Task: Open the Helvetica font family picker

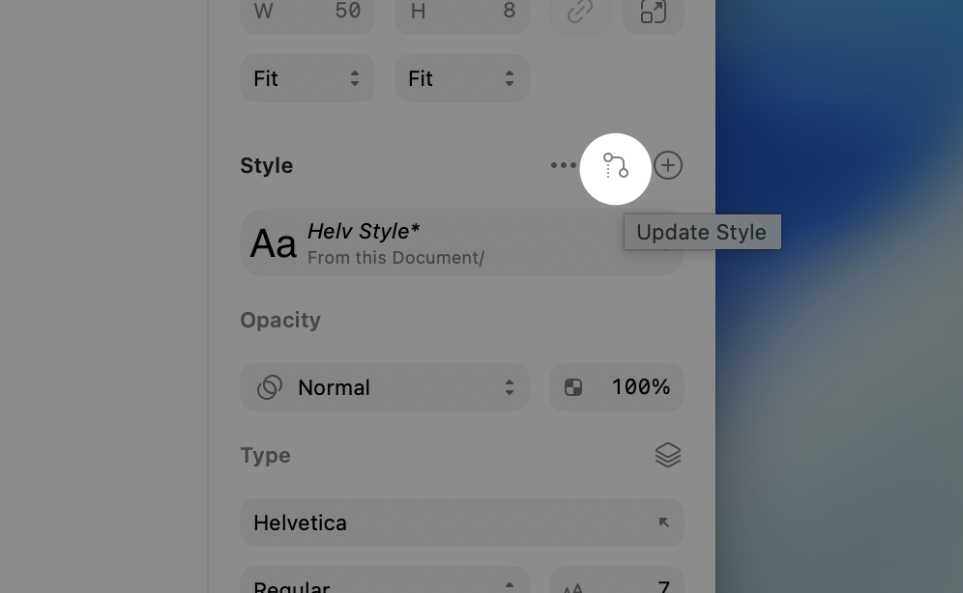Action: click(461, 522)
